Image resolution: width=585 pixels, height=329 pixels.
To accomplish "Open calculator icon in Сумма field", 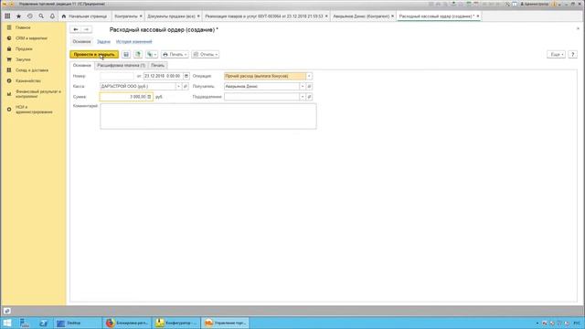I will [149, 97].
